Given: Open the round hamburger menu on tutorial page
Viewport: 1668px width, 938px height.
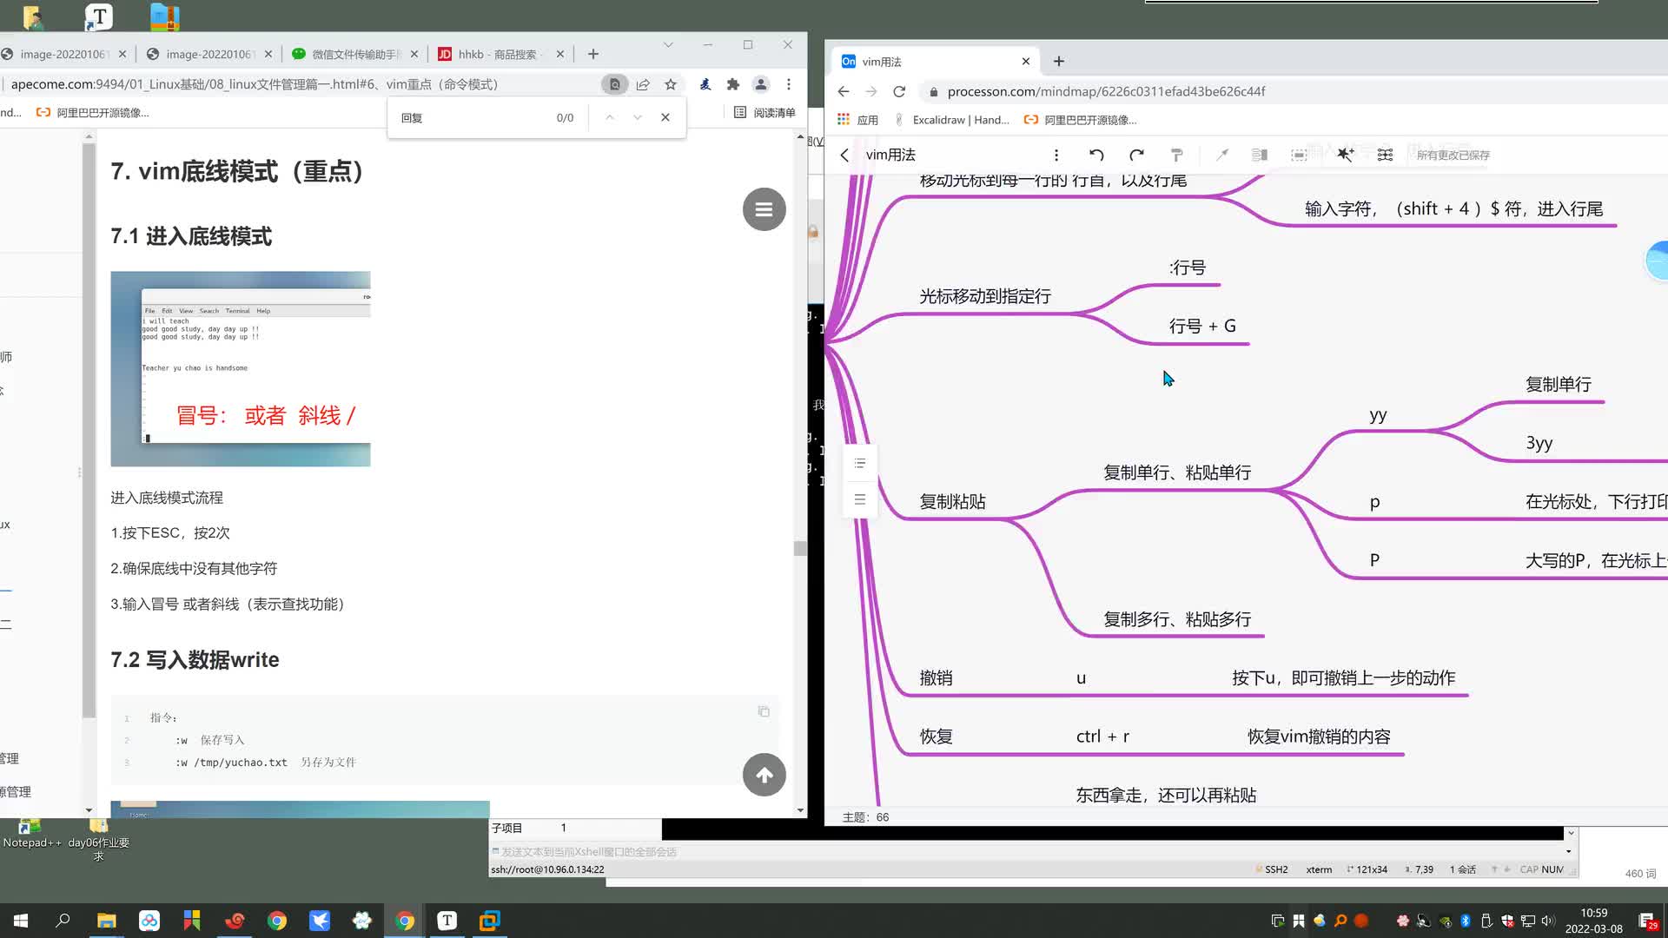Looking at the screenshot, I should 764,209.
